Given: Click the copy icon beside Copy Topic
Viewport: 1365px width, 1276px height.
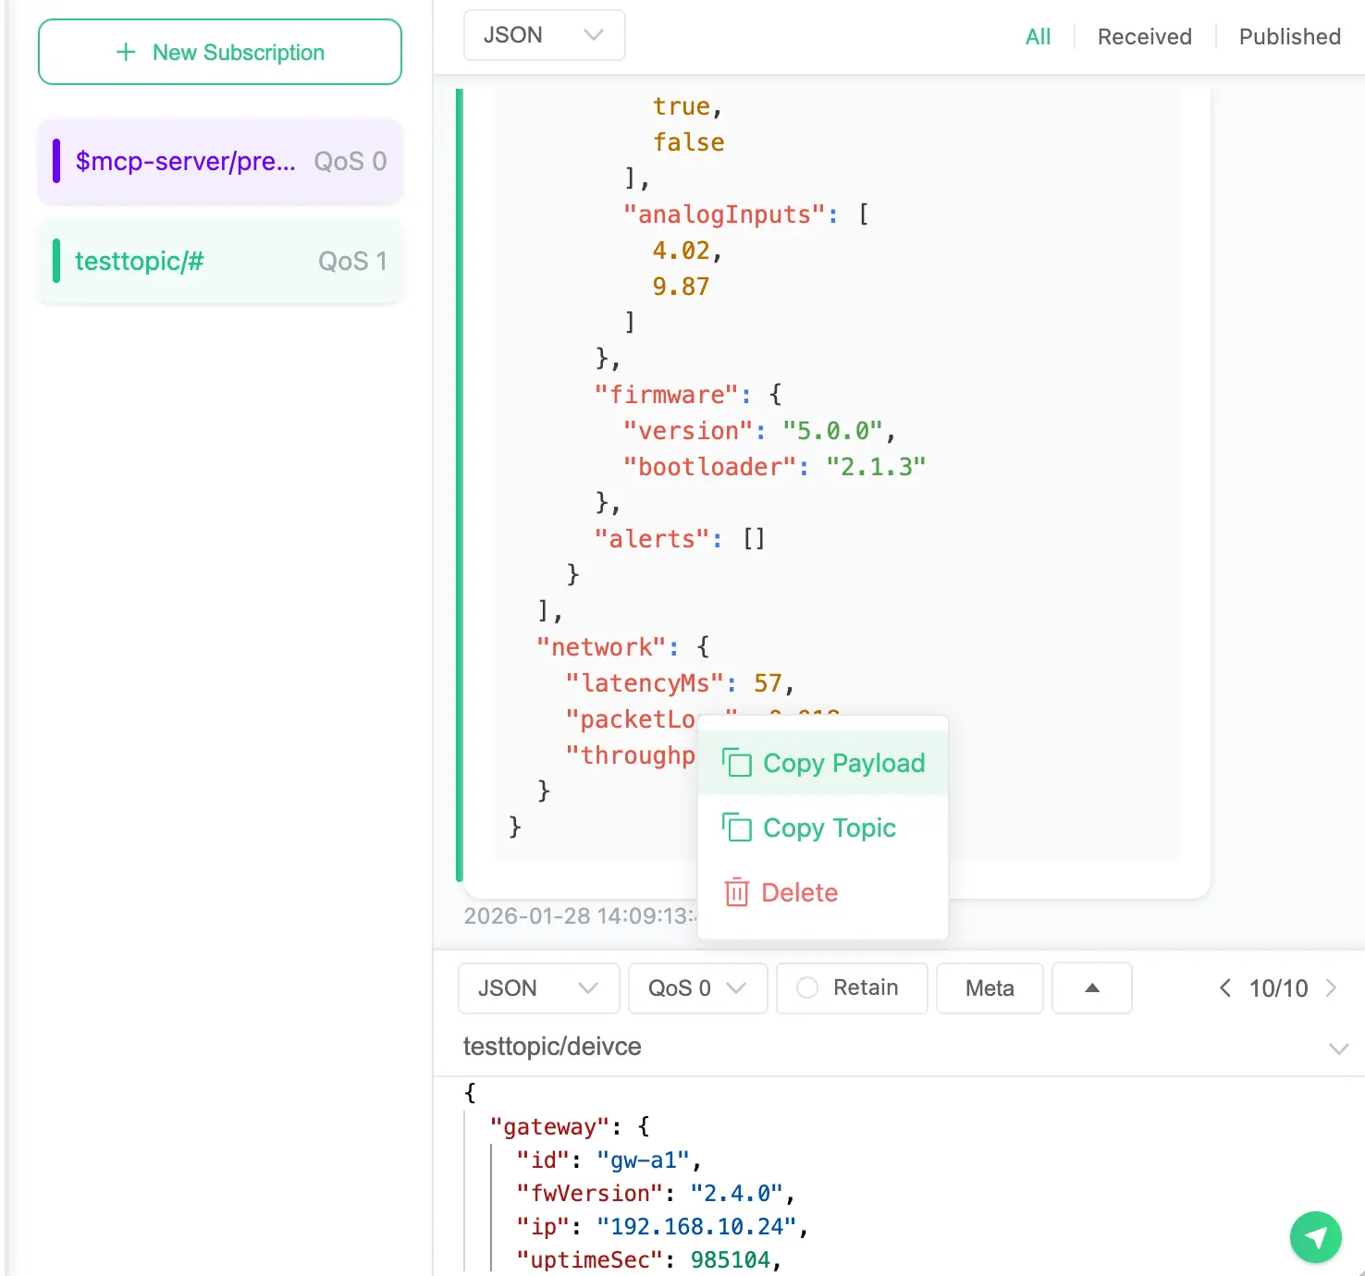Looking at the screenshot, I should pos(736,828).
